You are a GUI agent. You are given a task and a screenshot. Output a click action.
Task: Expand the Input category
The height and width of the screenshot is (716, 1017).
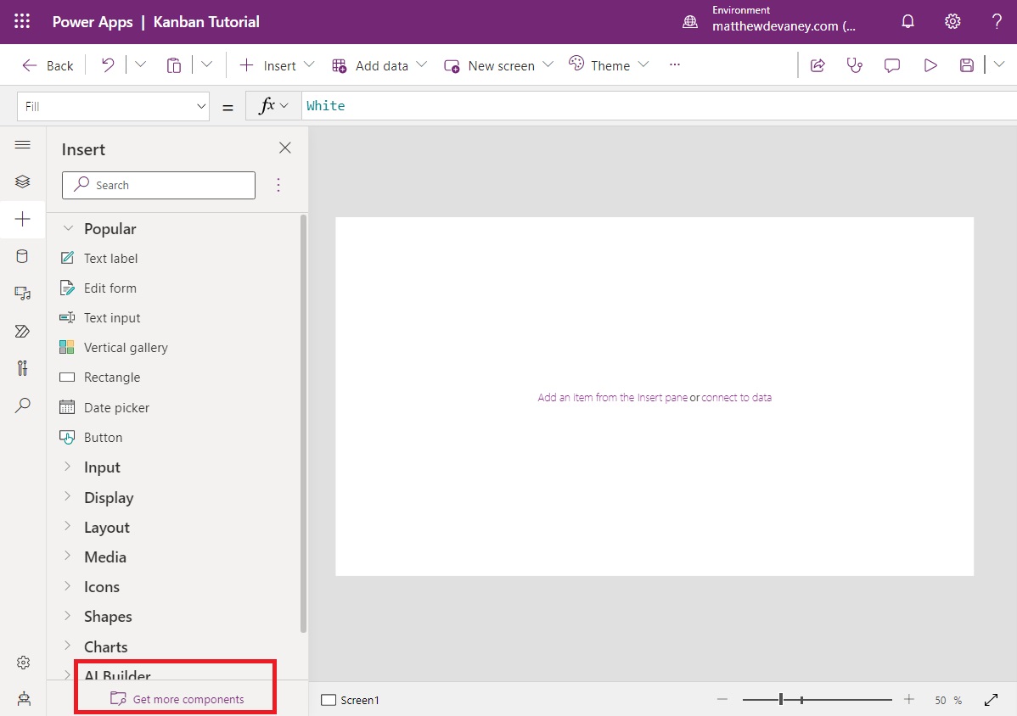(x=67, y=467)
